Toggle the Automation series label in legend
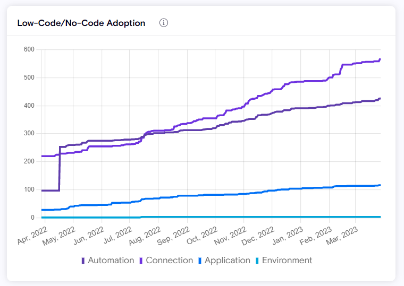This screenshot has height=286, width=404. coord(111,261)
